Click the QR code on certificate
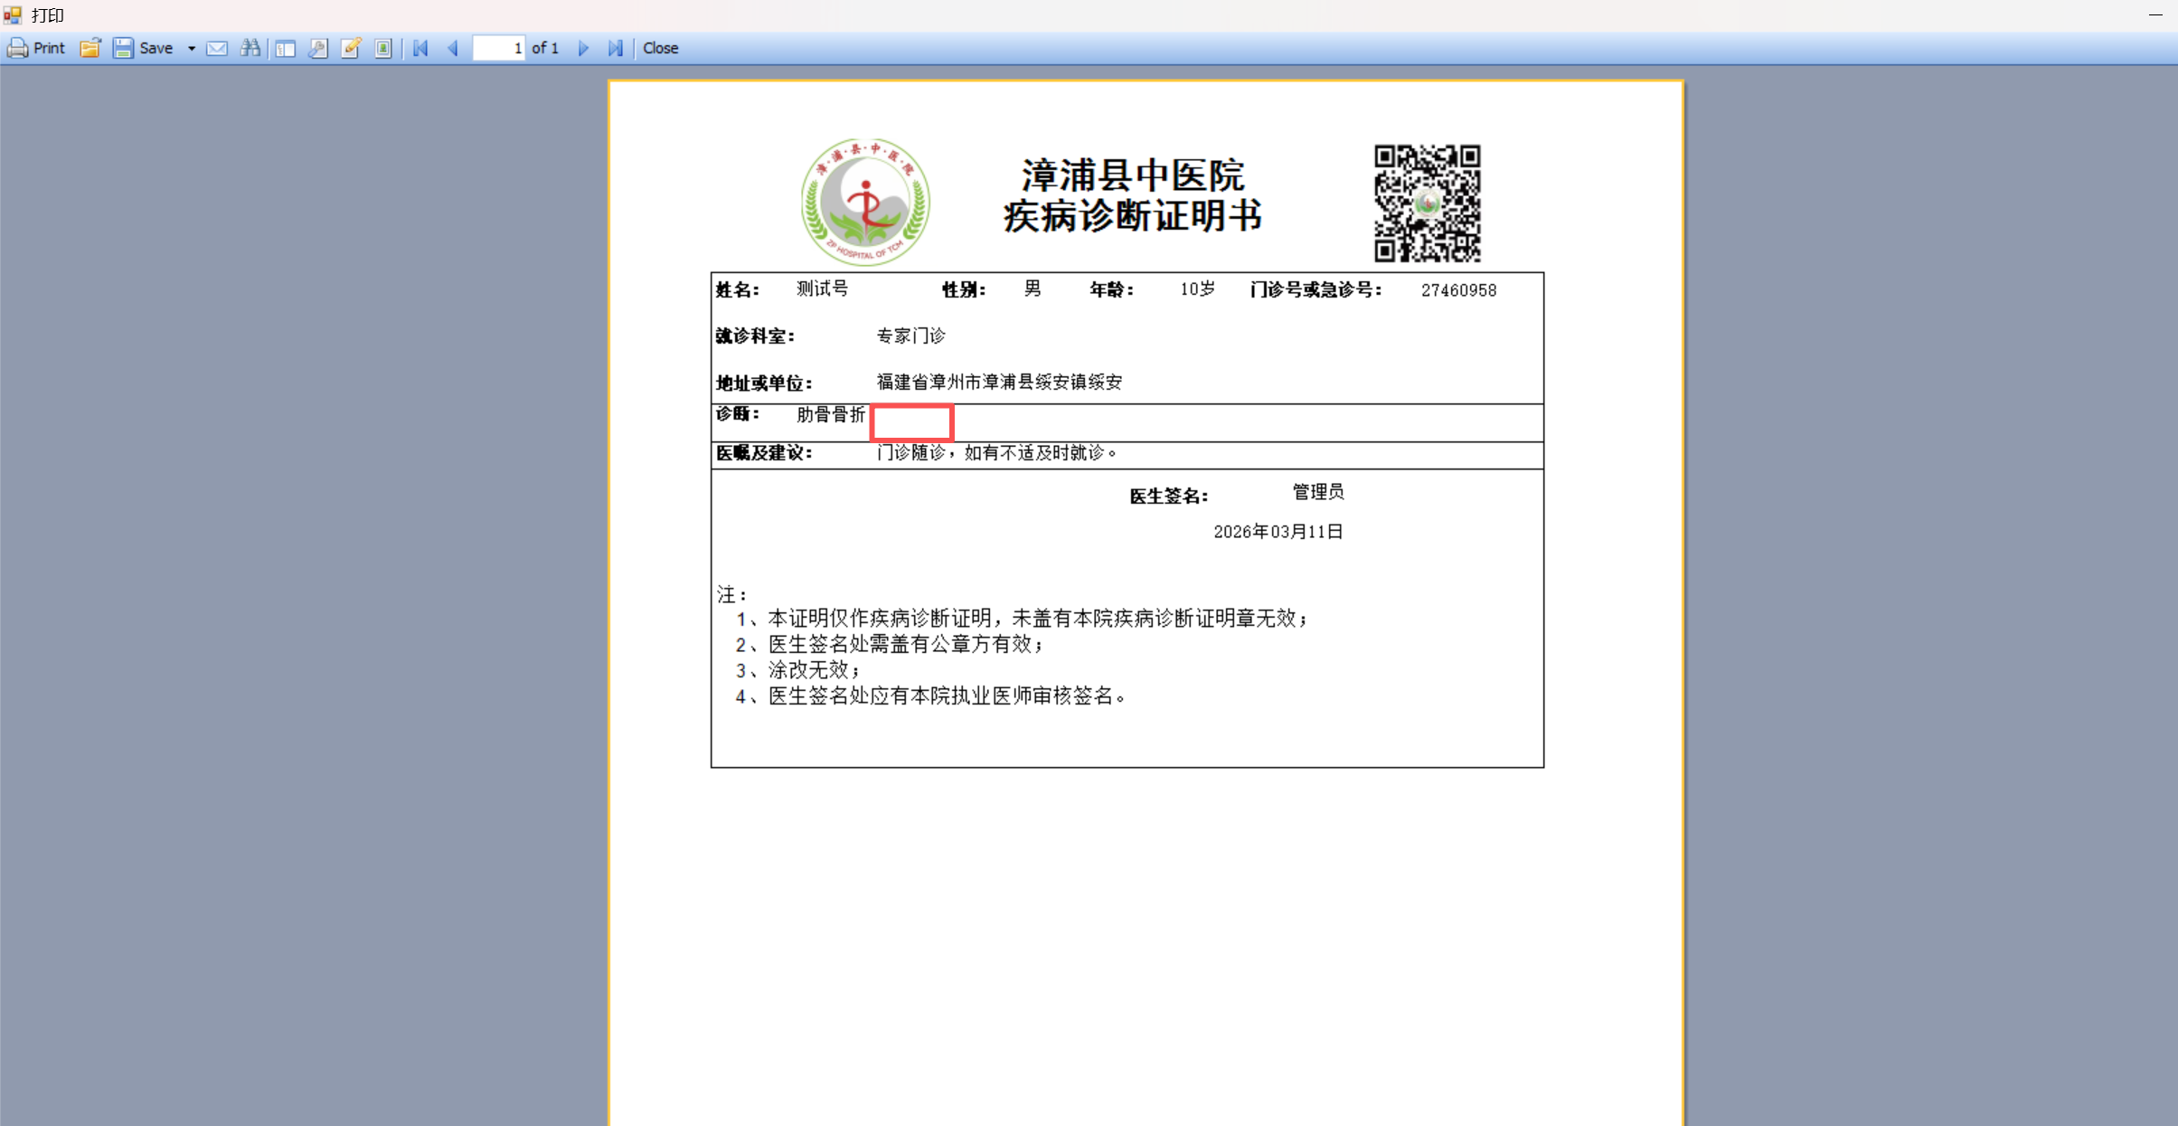Screen dimensions: 2178x1126 pos(1427,203)
